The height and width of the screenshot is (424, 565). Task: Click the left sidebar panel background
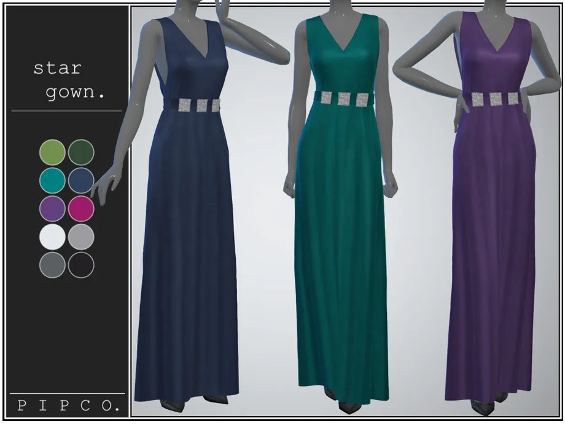(x=66, y=338)
